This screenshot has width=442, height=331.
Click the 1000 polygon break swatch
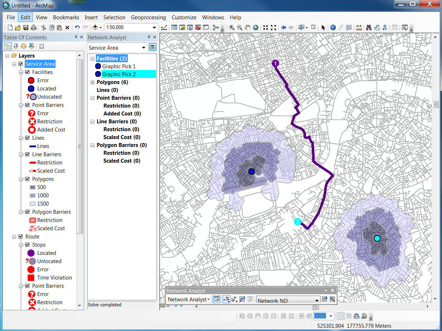(x=32, y=196)
